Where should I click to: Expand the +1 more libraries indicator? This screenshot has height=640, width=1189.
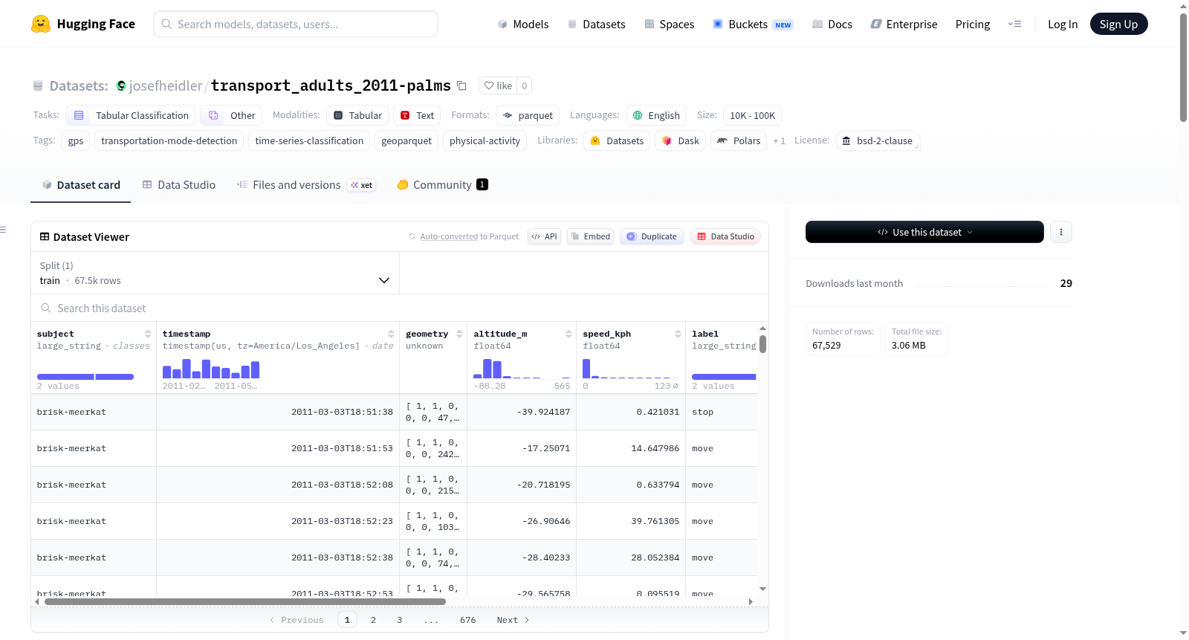[x=779, y=140]
